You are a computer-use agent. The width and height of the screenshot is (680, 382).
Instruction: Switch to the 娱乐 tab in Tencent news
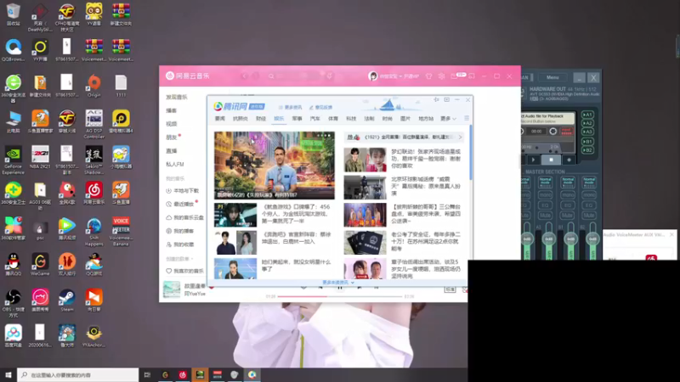click(279, 118)
